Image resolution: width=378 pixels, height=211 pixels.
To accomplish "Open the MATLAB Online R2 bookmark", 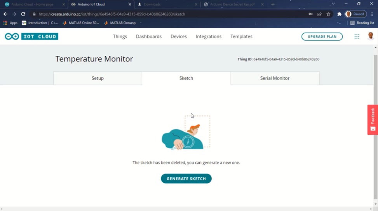I will coord(81,23).
